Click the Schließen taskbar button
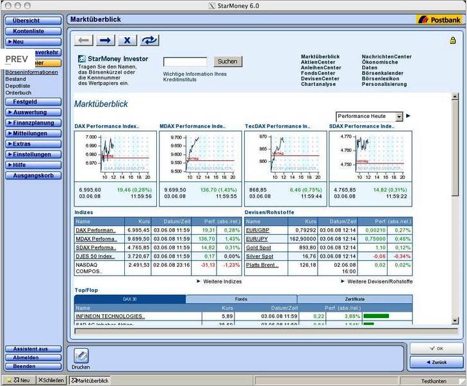Image resolution: width=467 pixels, height=386 pixels. tap(51, 380)
